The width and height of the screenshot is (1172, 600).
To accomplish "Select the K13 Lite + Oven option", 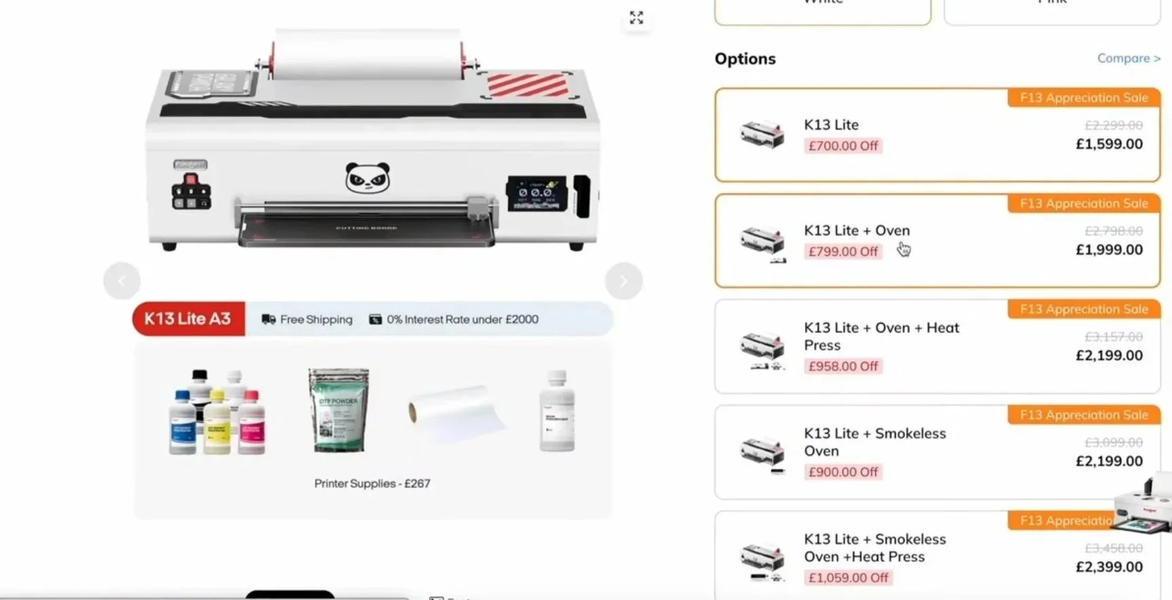I will pyautogui.click(x=937, y=240).
